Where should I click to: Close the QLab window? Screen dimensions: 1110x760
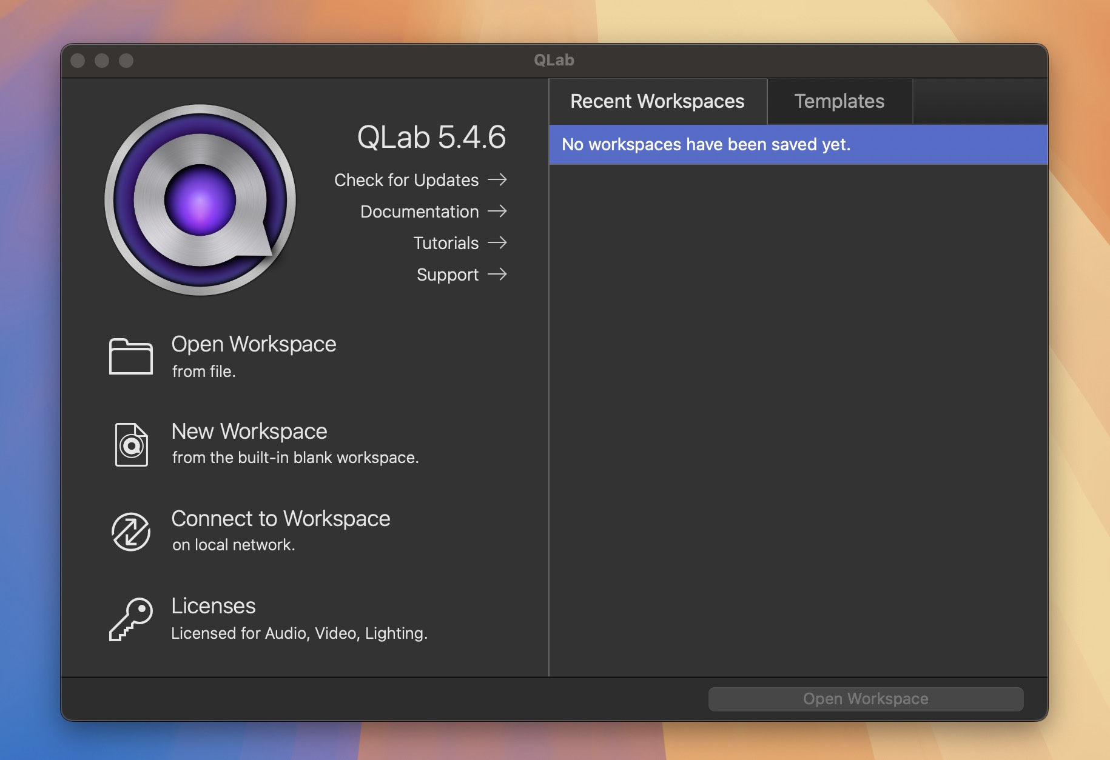click(78, 61)
